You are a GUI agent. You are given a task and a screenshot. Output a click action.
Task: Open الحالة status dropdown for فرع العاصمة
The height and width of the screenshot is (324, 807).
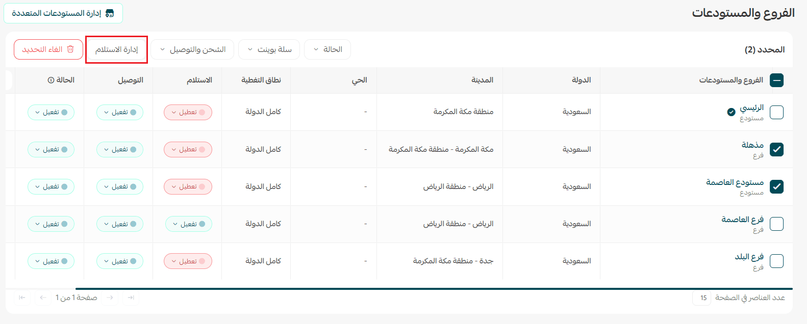pyautogui.click(x=51, y=224)
